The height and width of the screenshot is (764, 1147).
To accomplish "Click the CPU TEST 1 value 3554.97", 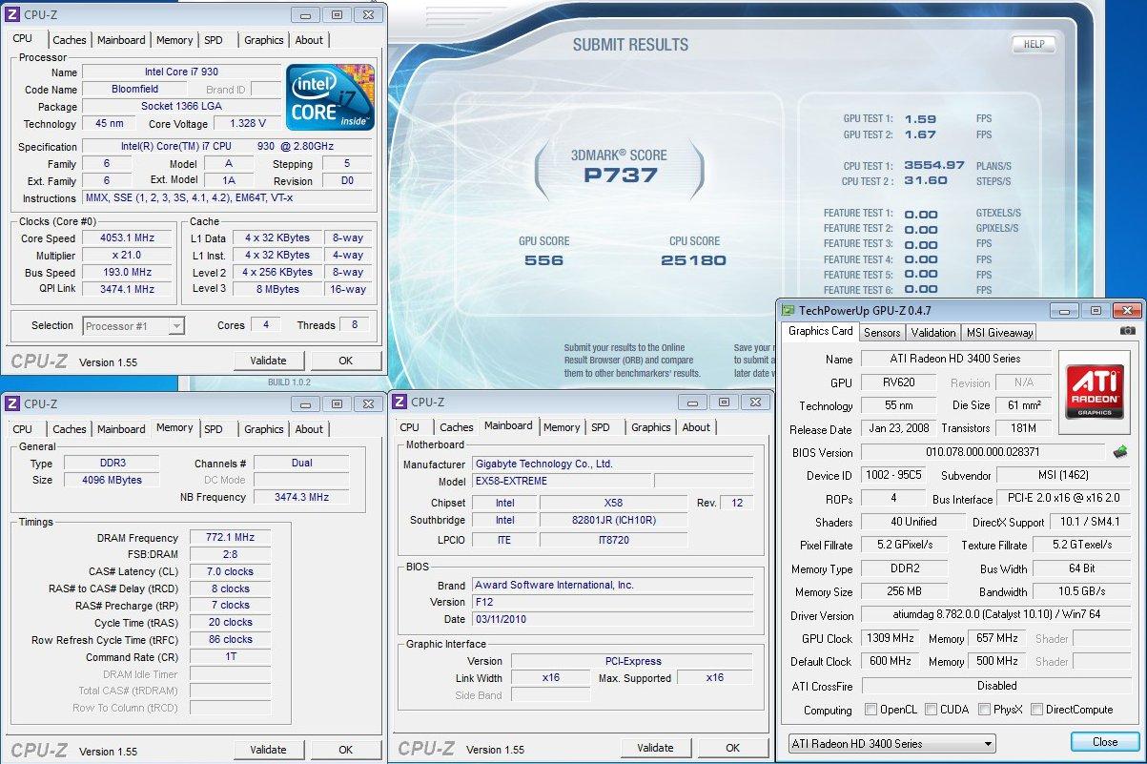I will pyautogui.click(x=934, y=165).
